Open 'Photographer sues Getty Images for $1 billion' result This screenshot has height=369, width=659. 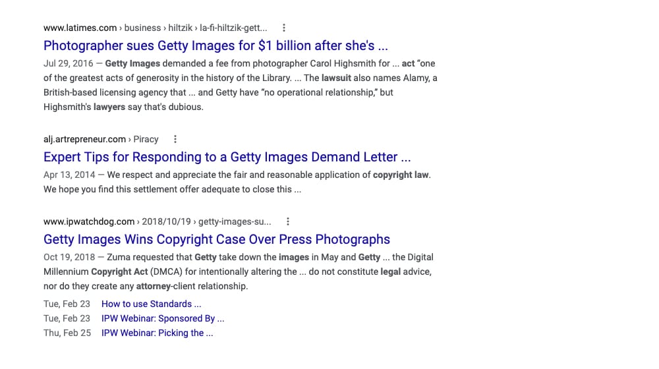(215, 45)
